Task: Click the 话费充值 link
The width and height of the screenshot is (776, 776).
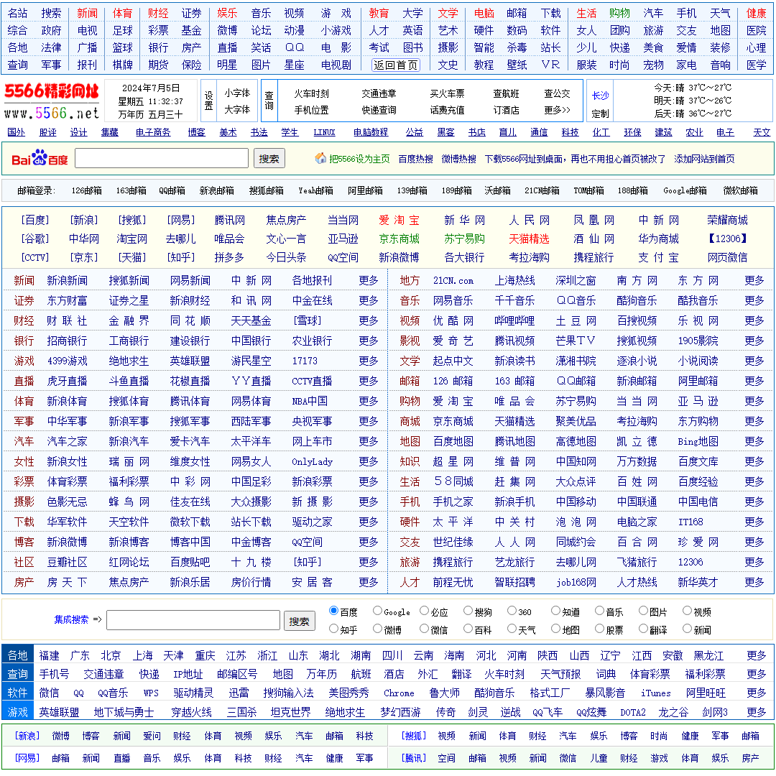Action: 448,110
